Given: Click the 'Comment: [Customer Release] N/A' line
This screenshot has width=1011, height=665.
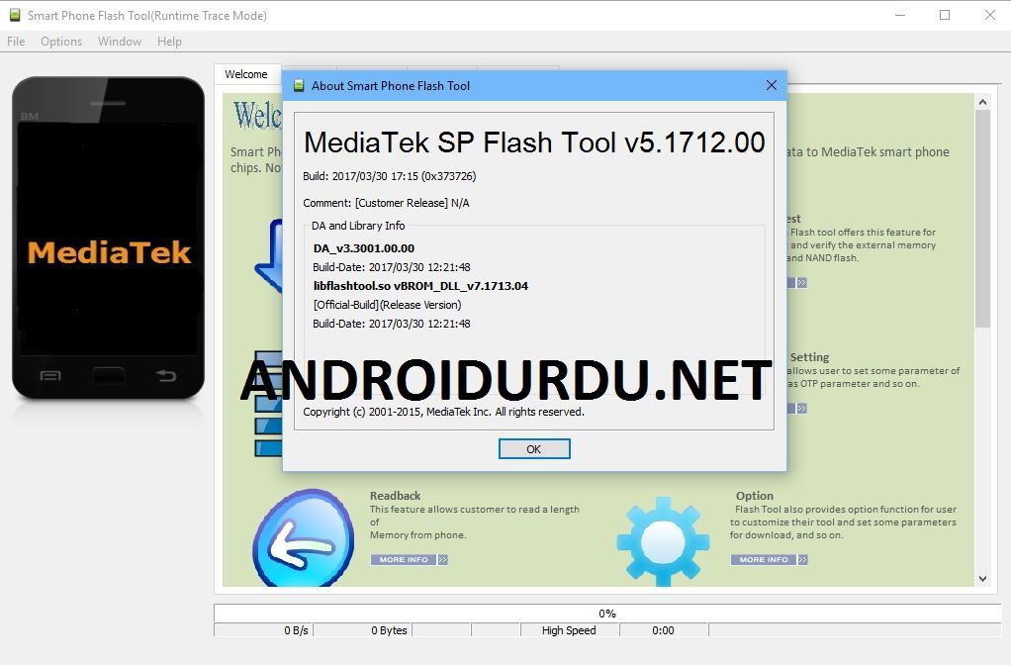Looking at the screenshot, I should (x=386, y=203).
